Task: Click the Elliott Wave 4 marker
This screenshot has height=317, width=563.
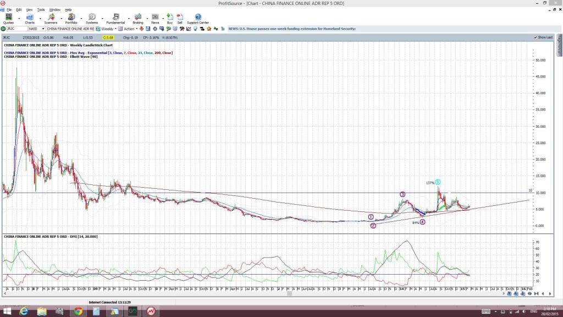Action: coord(422,222)
